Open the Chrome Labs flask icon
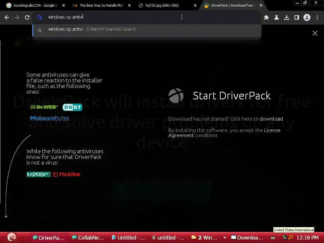This screenshot has height=243, width=324. 276,18
